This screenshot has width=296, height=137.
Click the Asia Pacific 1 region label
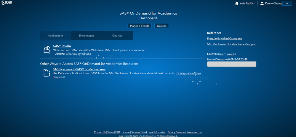(248, 3)
